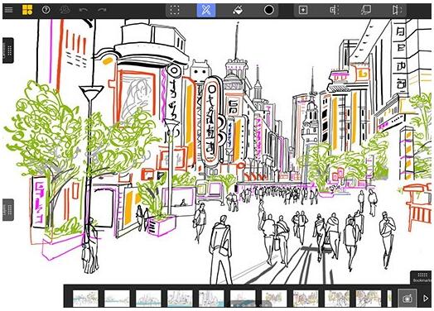434x311 pixels.
Task: Click the greyed account profile icon
Action: [x=65, y=10]
